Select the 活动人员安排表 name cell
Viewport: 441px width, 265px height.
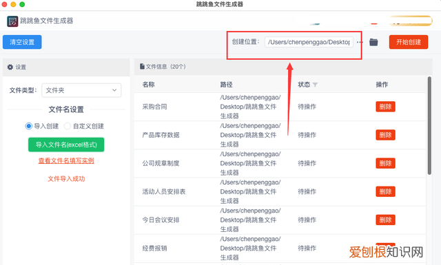tap(164, 191)
